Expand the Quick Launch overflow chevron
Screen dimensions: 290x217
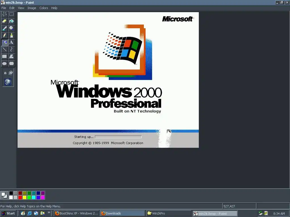click(x=49, y=212)
